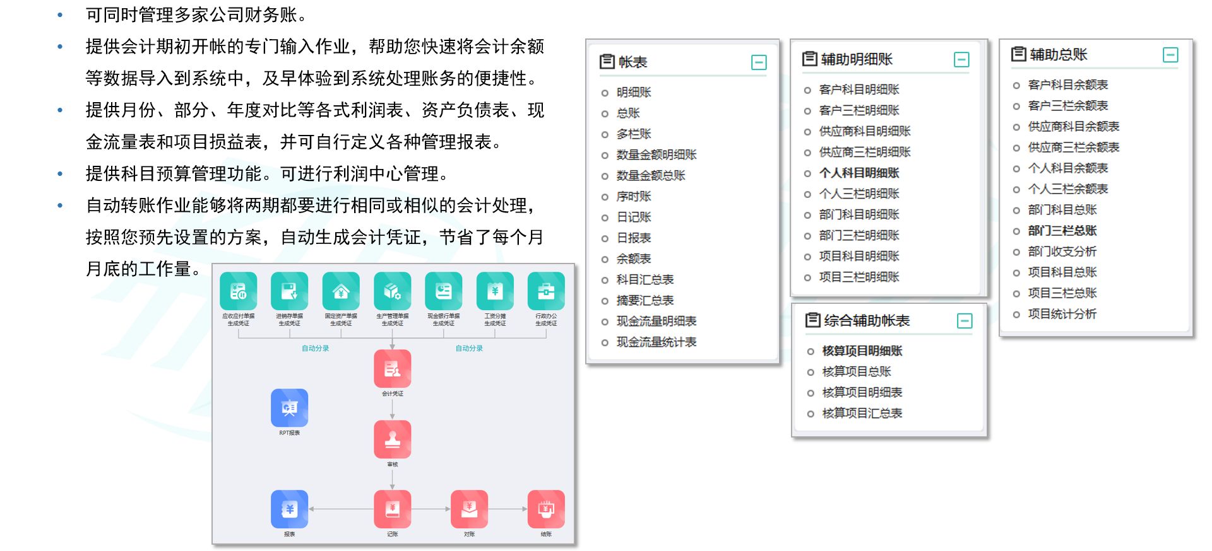Image resolution: width=1212 pixels, height=551 pixels.
Task: Open the 对账 reconciliation icon
Action: (469, 509)
